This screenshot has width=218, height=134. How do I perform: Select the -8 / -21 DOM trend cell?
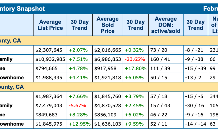[x=193, y=50]
